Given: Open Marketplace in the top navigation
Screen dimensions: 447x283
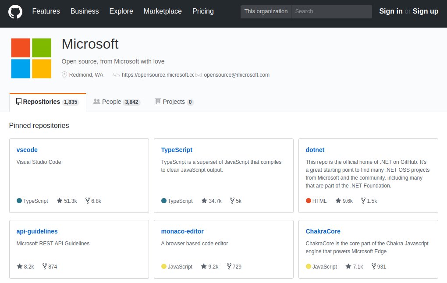Looking at the screenshot, I should [163, 11].
